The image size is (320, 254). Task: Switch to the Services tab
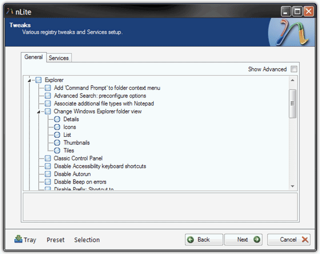pyautogui.click(x=59, y=58)
